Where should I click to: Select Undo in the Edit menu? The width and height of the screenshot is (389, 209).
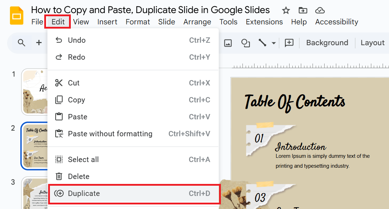[x=77, y=40]
